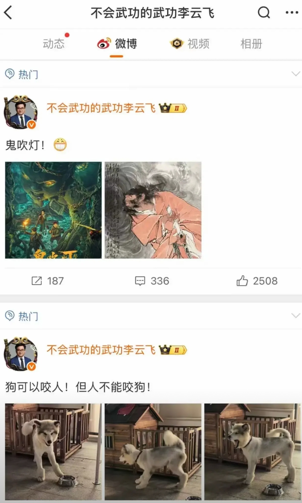Tap the back arrow icon
This screenshot has width=302, height=503.
tap(8, 13)
